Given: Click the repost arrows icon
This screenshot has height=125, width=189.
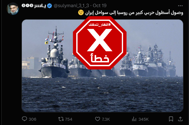Looking at the screenshot, I should click(x=61, y=119).
